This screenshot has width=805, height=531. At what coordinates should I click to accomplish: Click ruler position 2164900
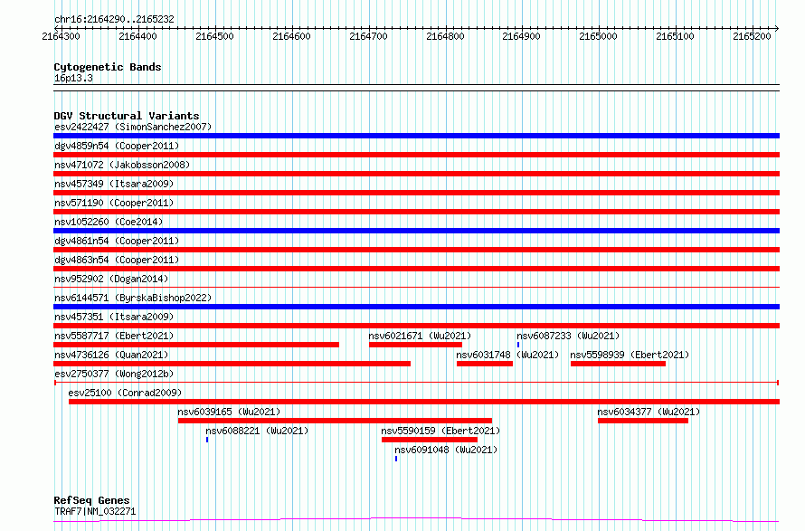(522, 36)
